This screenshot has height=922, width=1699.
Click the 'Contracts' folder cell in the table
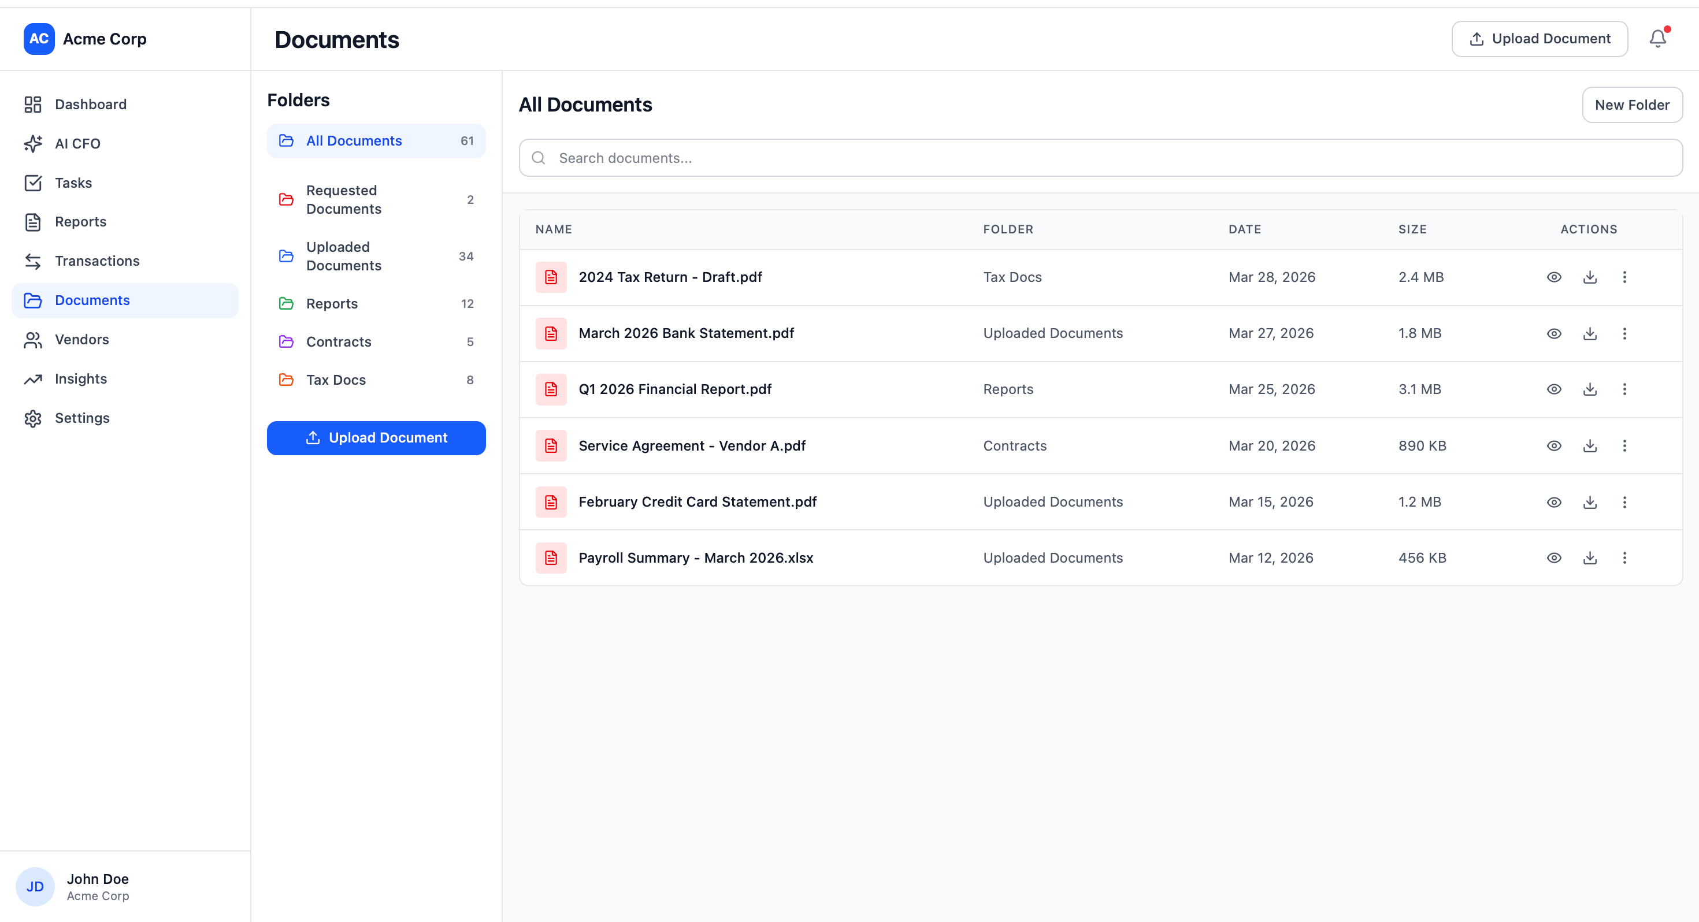[1014, 446]
